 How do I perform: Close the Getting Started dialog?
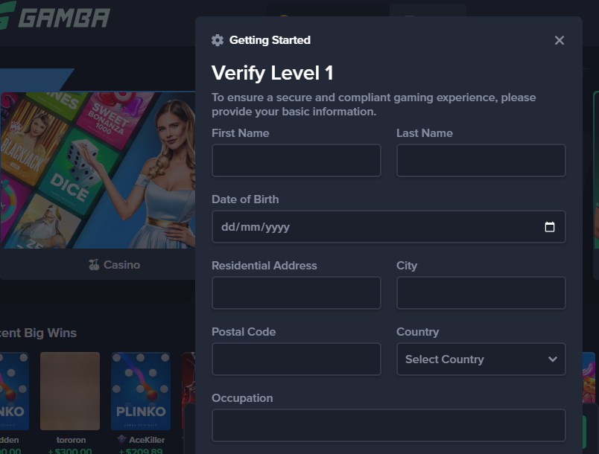(560, 40)
